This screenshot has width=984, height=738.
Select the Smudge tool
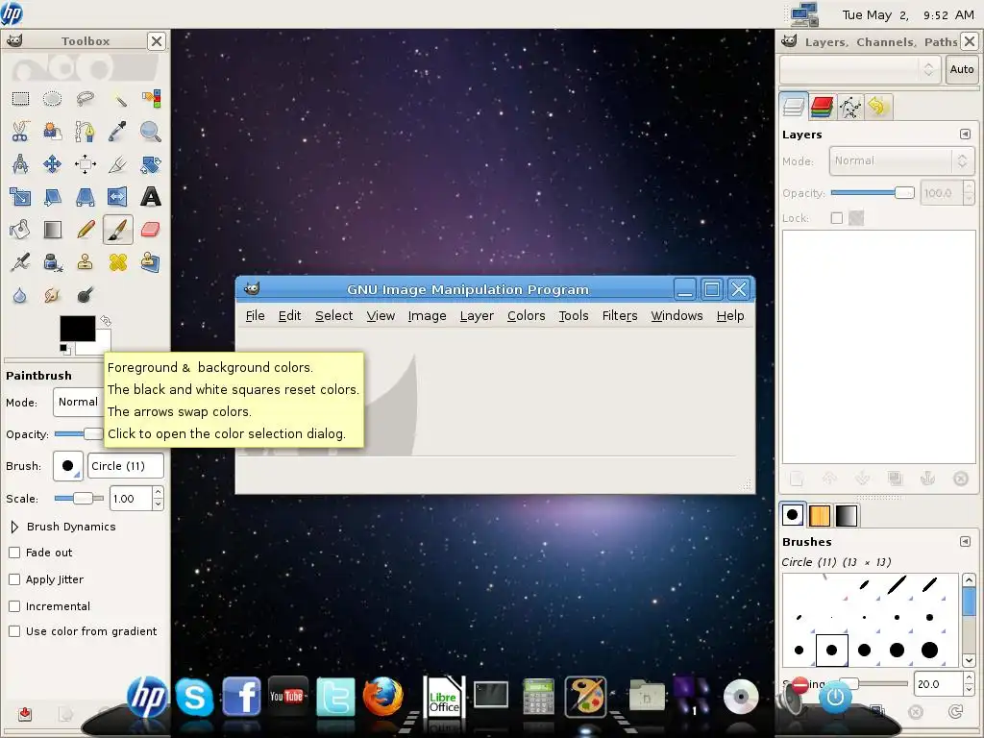tap(52, 295)
